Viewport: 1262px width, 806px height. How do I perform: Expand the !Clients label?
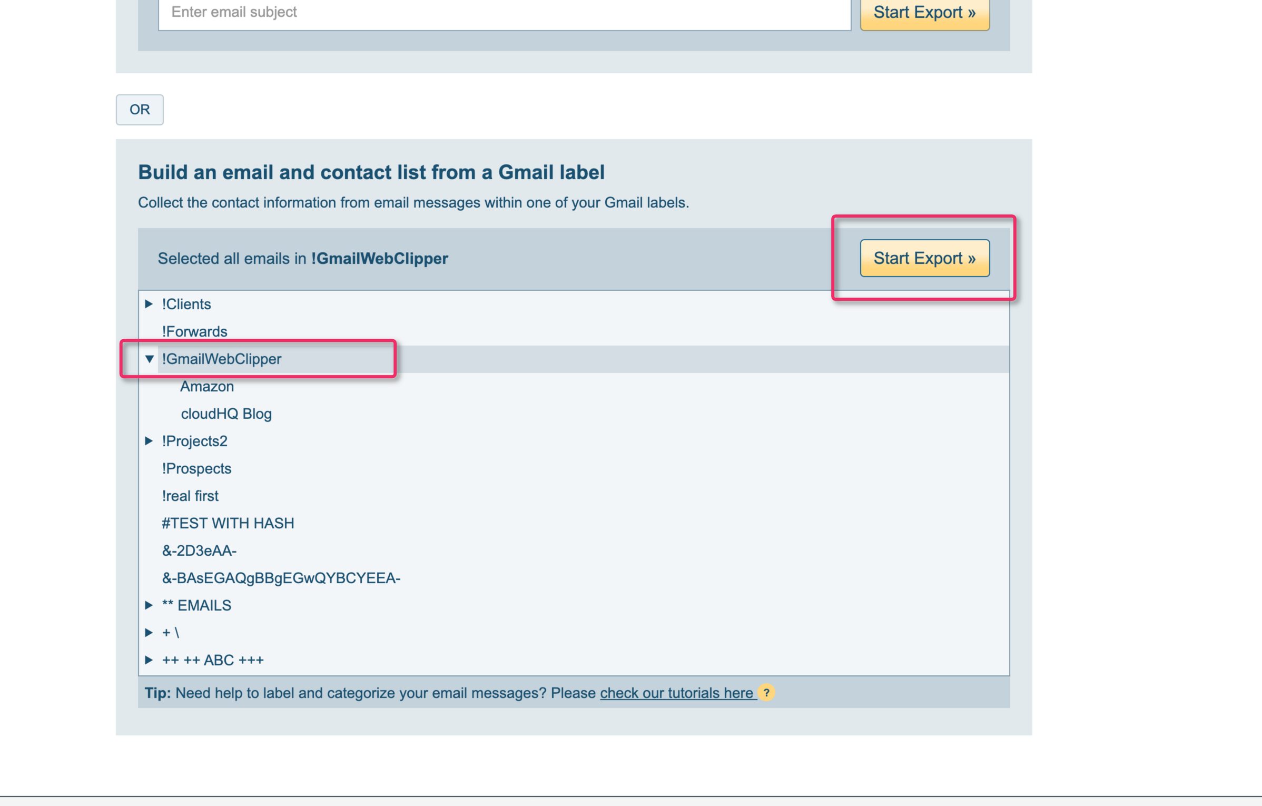(x=149, y=304)
